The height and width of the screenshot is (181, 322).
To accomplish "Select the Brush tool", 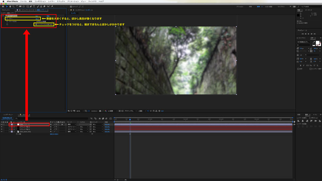I will pyautogui.click(x=38, y=6).
